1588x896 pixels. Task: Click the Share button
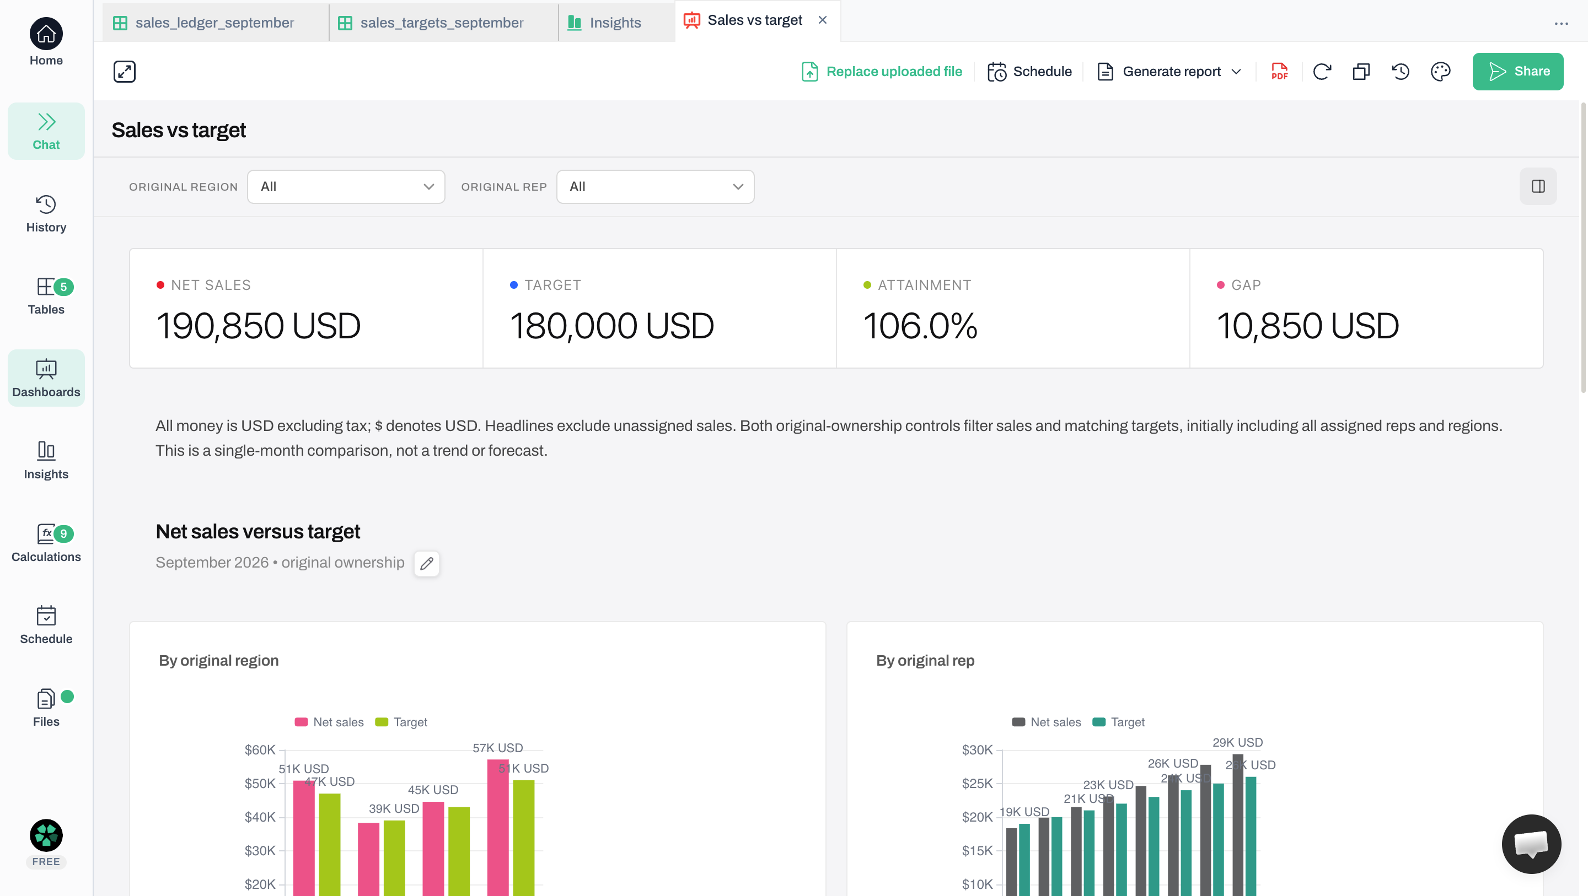click(1518, 72)
